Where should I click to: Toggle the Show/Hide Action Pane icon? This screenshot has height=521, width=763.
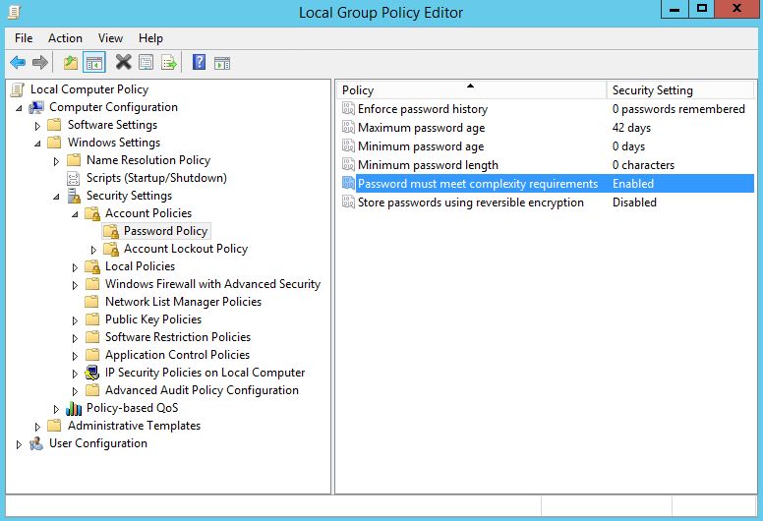click(x=222, y=63)
